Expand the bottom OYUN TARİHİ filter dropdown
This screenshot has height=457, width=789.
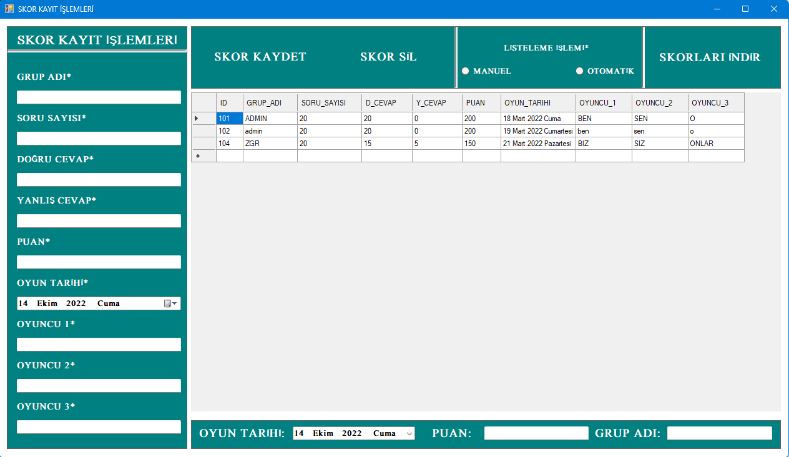coord(409,433)
